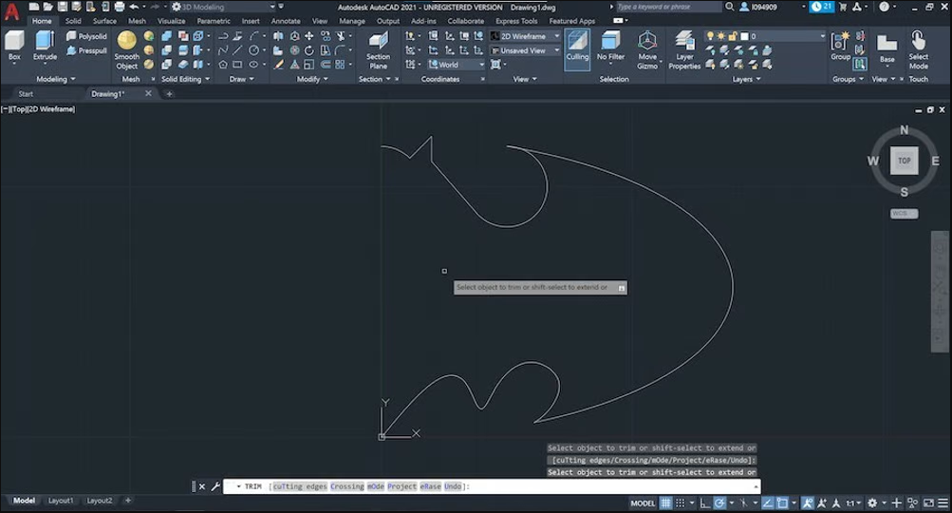Click the Crossing option in command line
The height and width of the screenshot is (513, 952).
coord(346,486)
